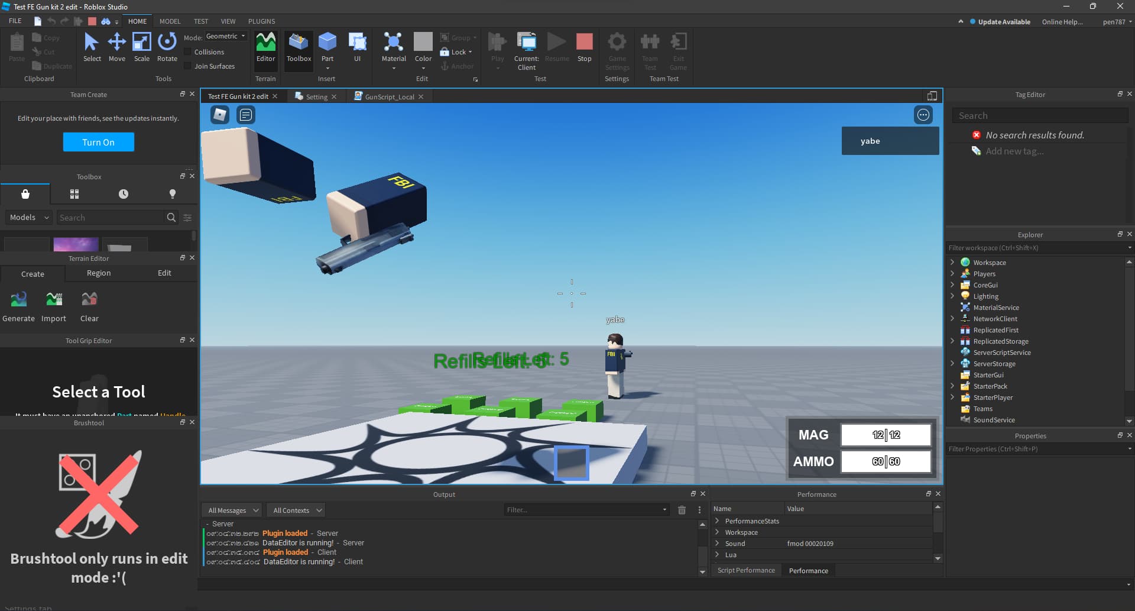Click Turn On Team Create button
Viewport: 1135px width, 611px height.
(99, 142)
